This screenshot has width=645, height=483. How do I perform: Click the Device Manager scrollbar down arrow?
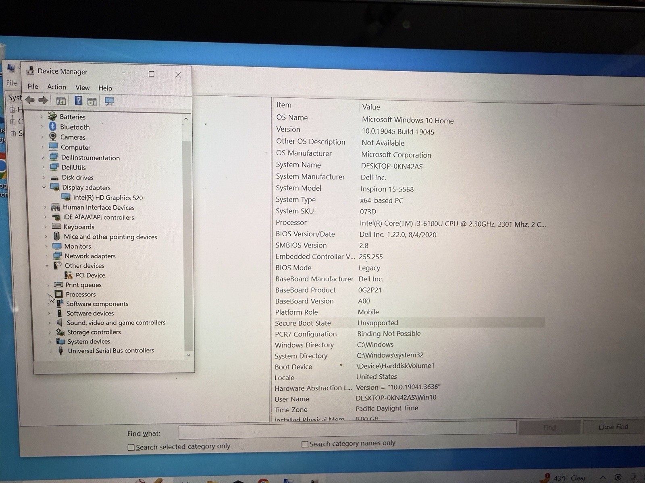[188, 355]
